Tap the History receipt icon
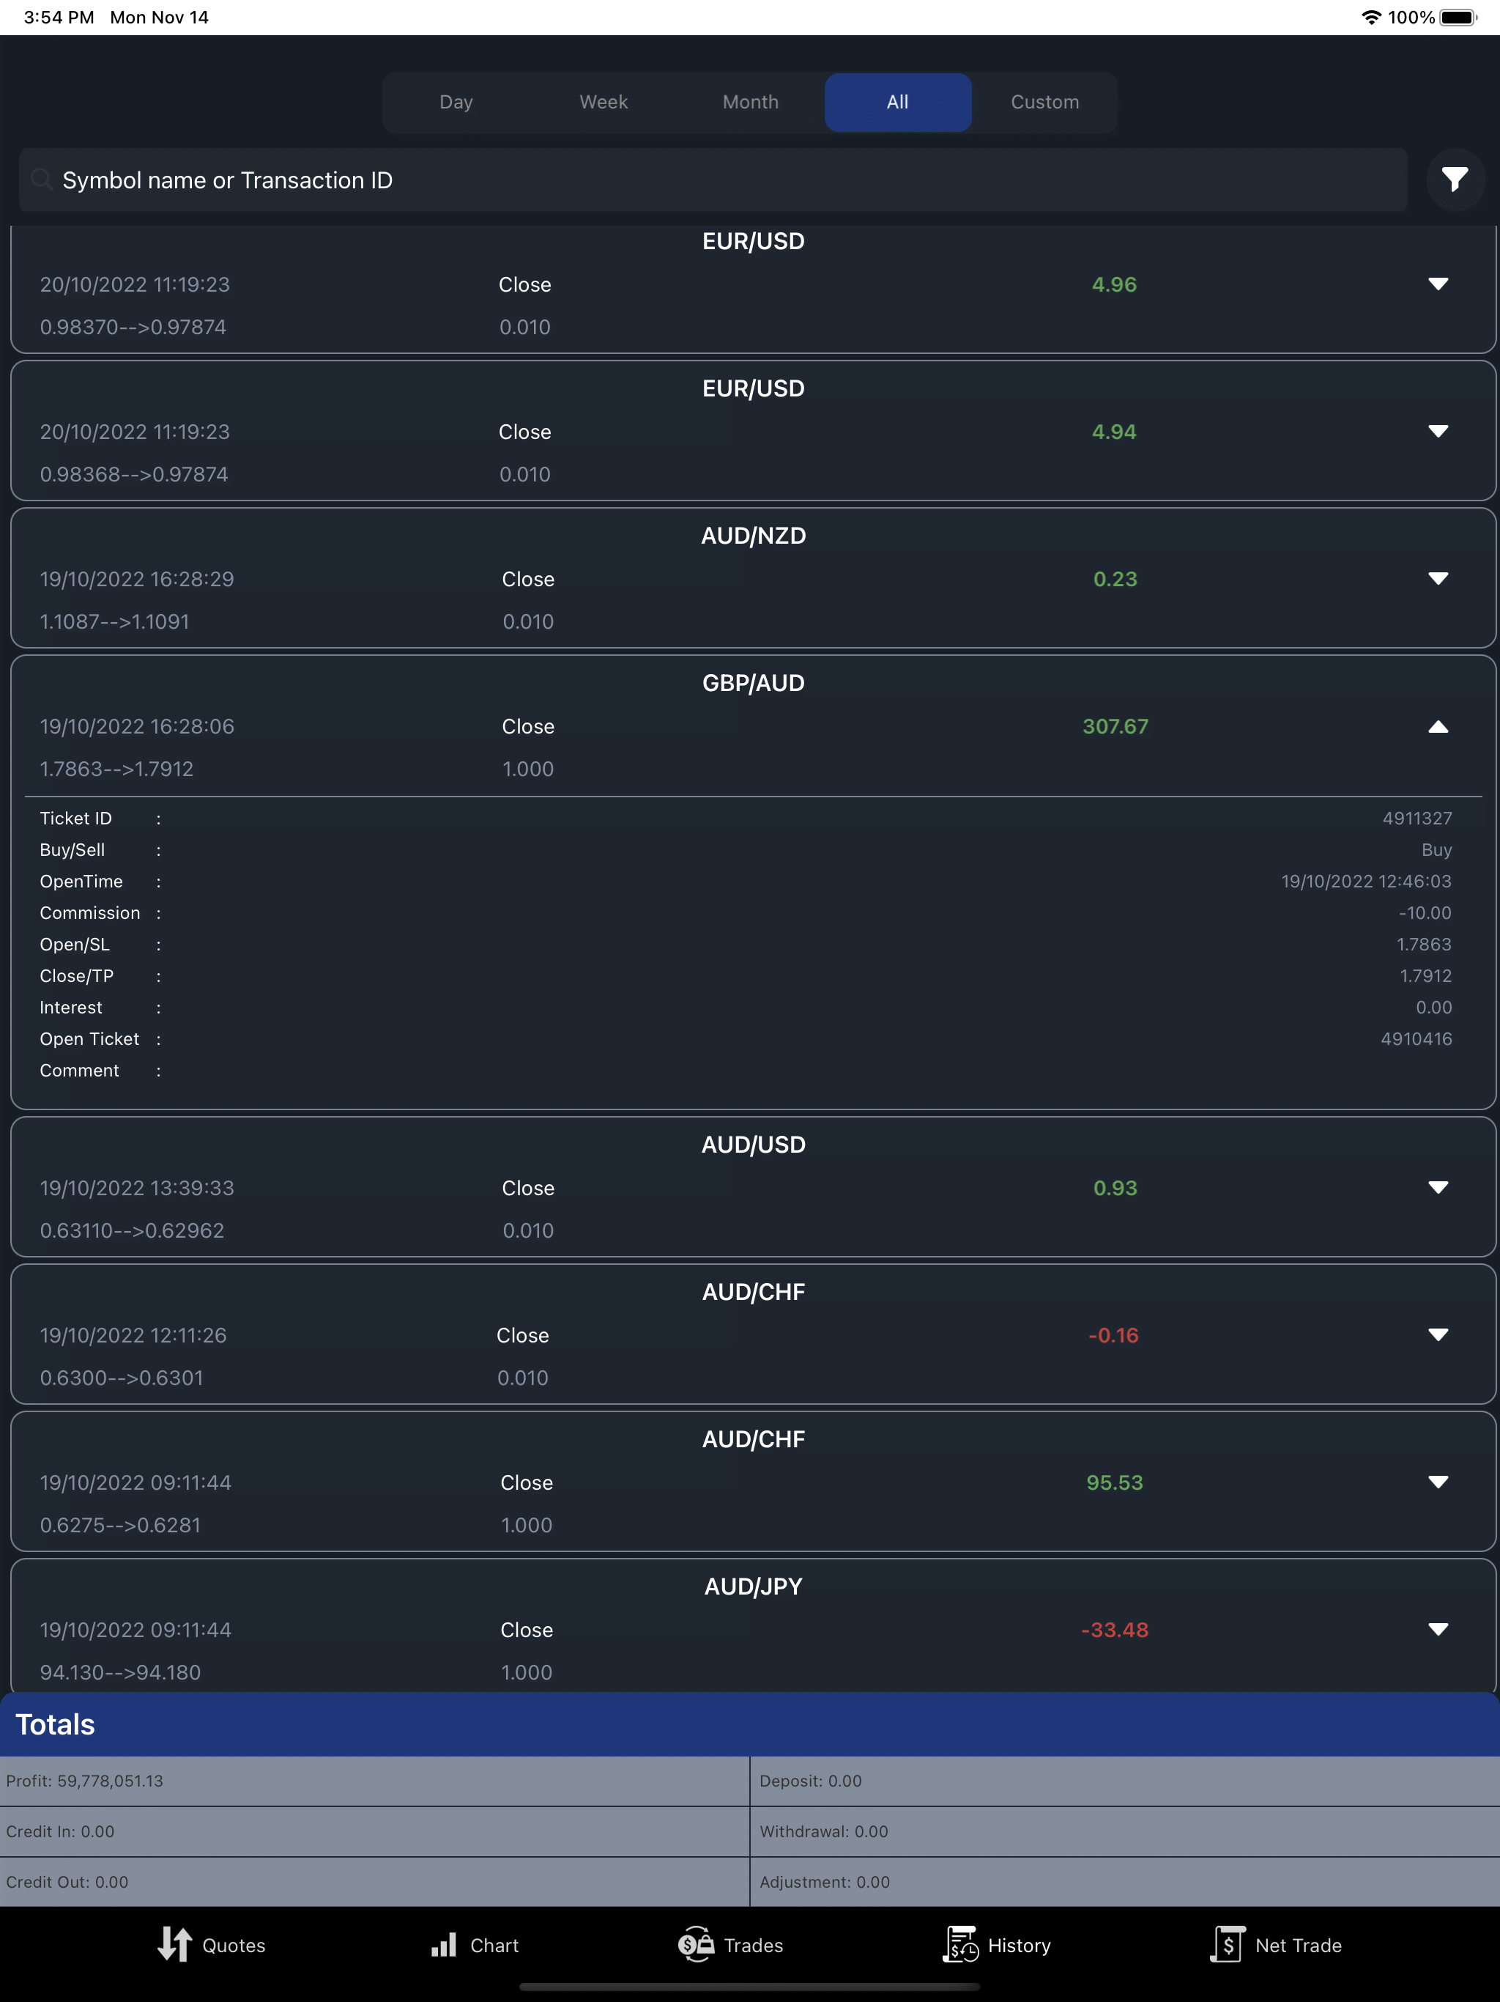The height and width of the screenshot is (2002, 1500). pyautogui.click(x=961, y=1944)
